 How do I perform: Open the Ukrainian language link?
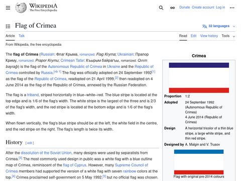126,54
